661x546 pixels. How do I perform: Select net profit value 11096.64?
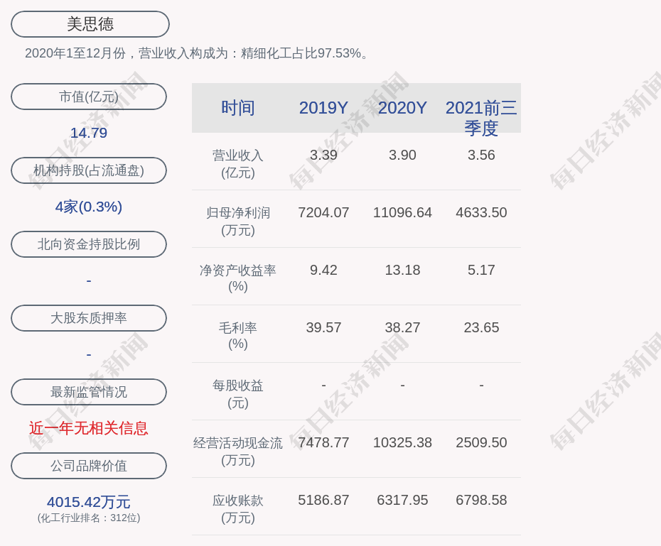point(402,212)
